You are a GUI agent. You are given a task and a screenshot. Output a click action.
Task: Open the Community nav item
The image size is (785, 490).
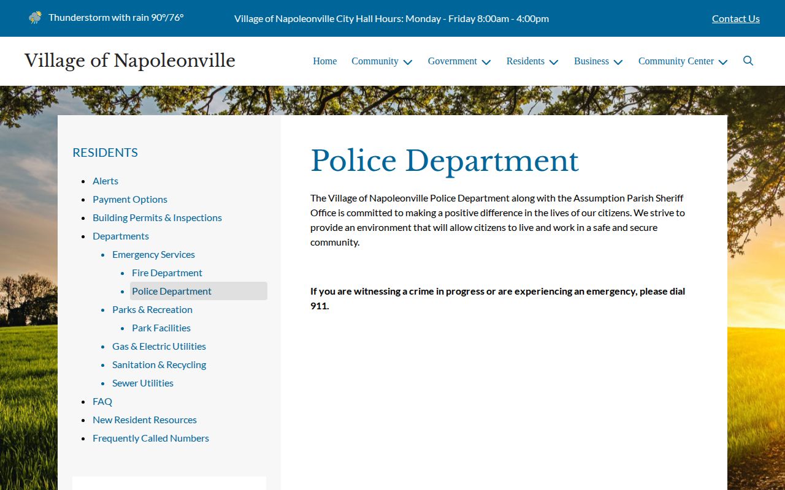click(375, 61)
